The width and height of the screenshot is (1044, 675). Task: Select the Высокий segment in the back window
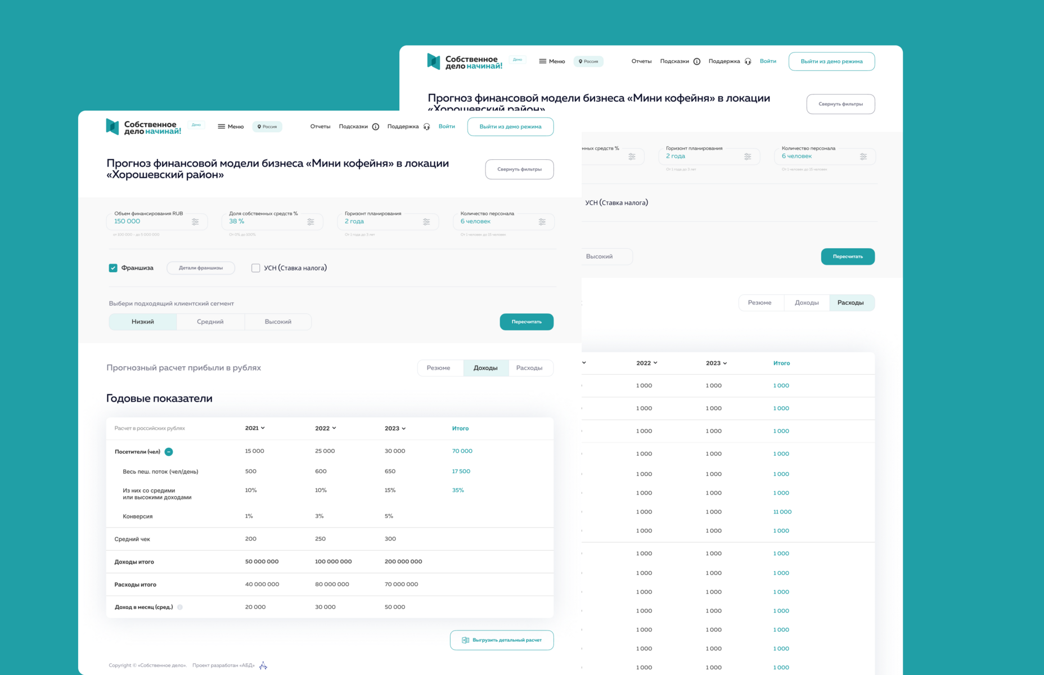pos(606,256)
